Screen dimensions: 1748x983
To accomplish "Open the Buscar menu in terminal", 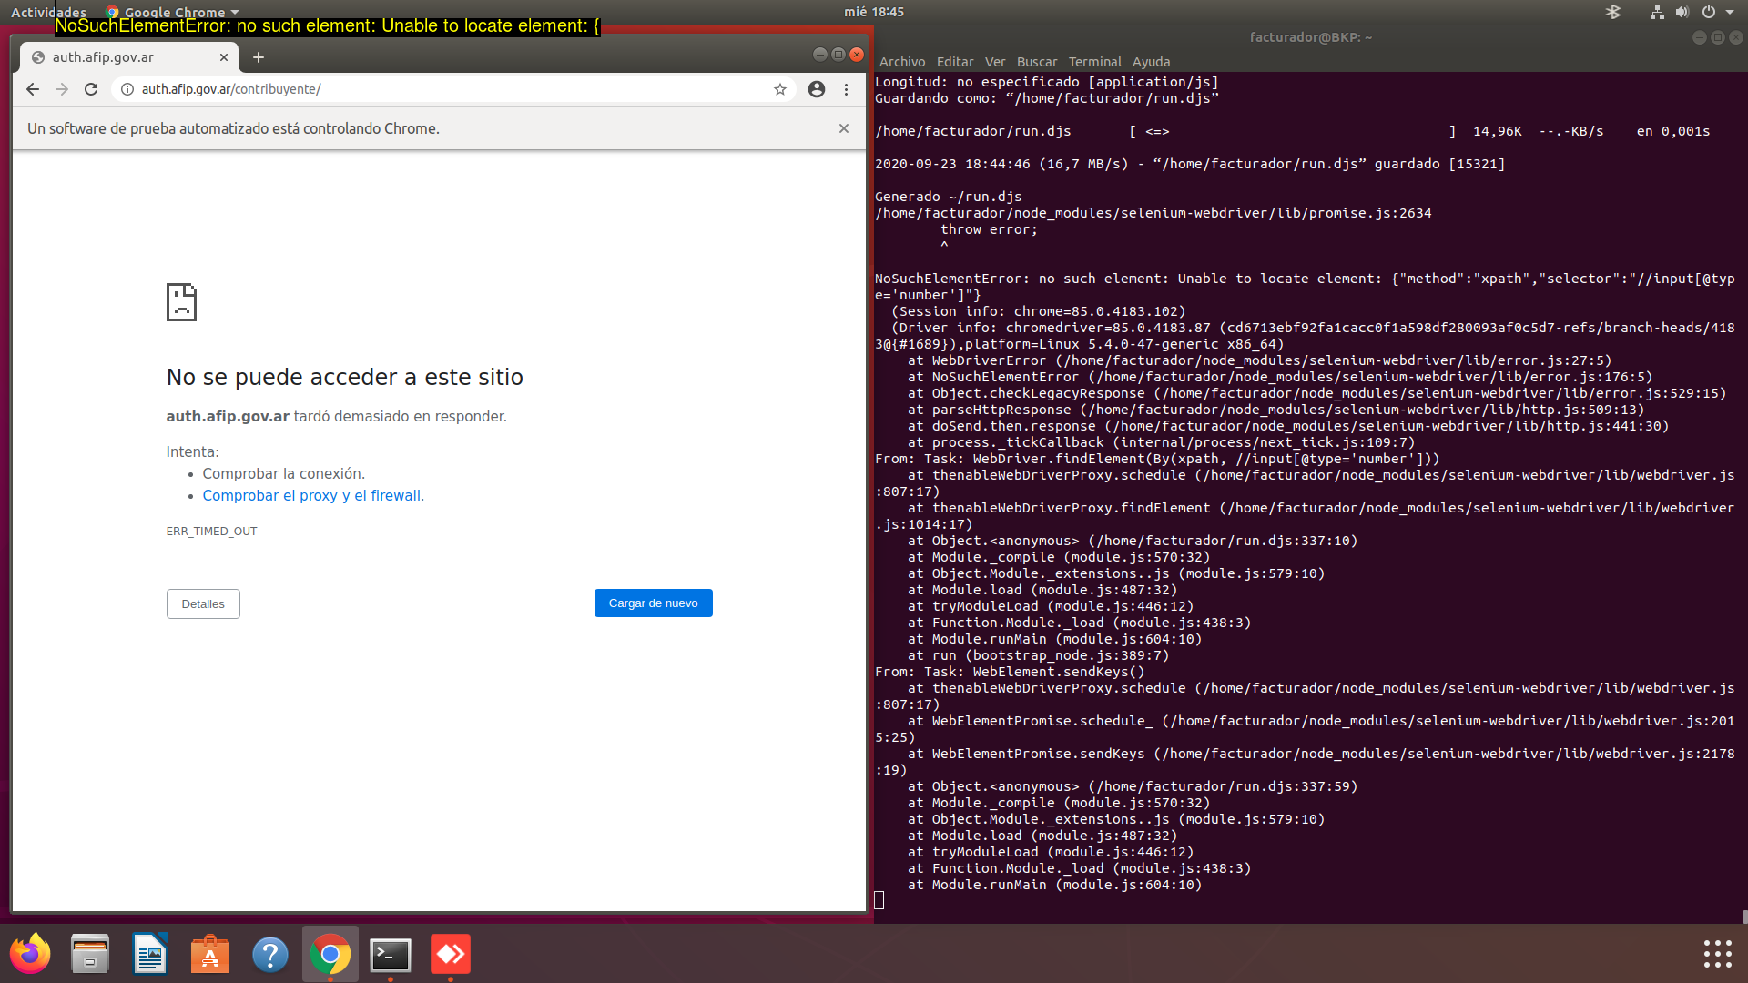I will coord(1037,62).
